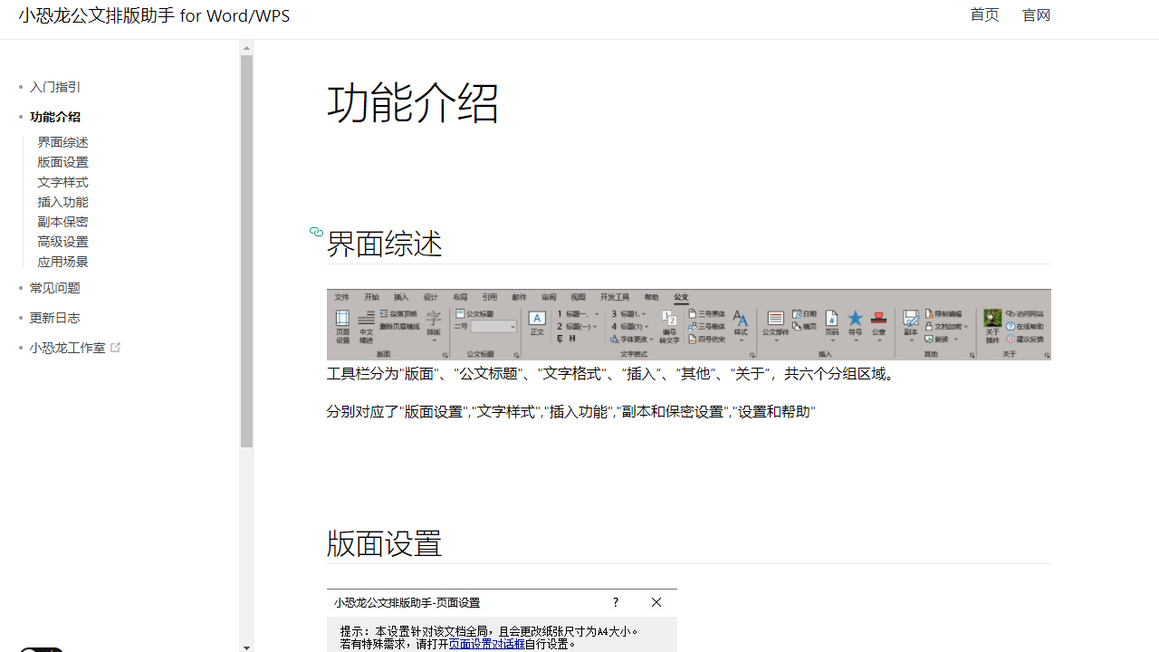This screenshot has height=652, width=1159.
Task: Click the text line starting 工具栏分为
Action: click(x=613, y=373)
